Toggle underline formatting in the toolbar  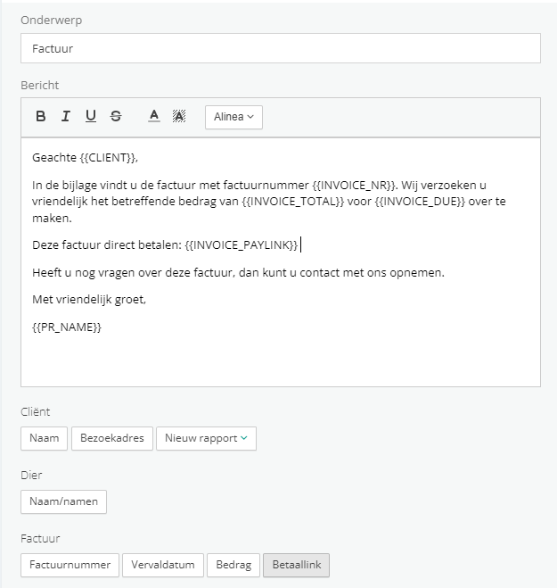tap(91, 116)
